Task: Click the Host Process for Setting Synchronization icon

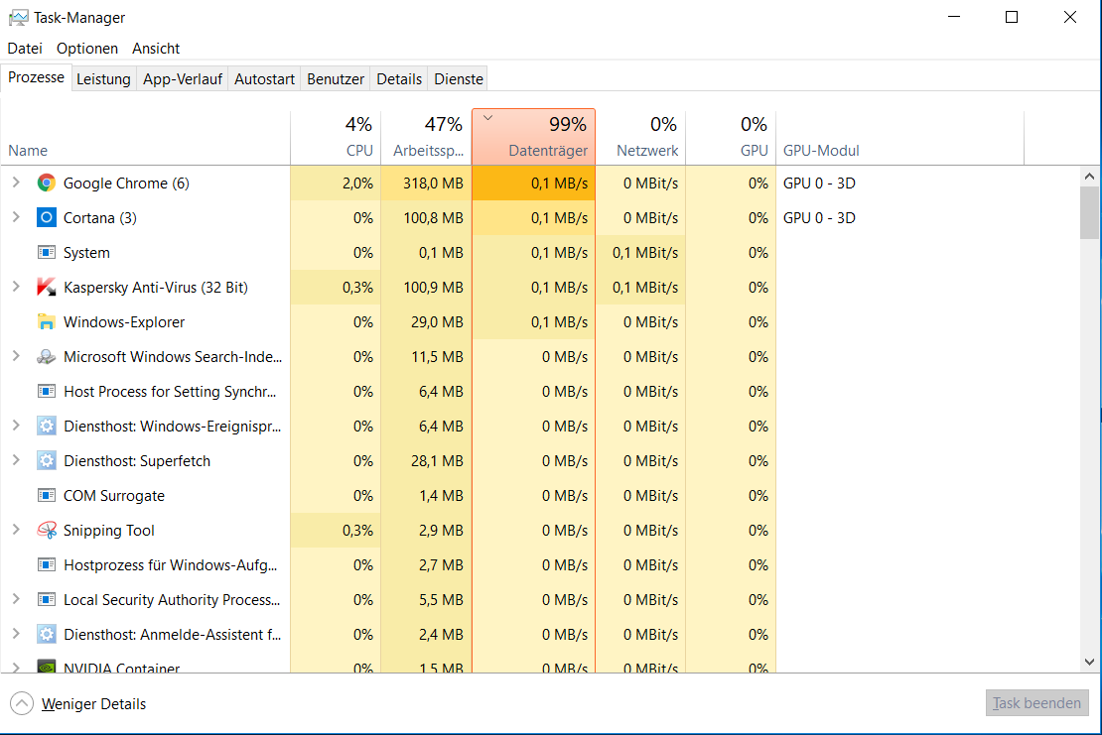Action: click(47, 391)
